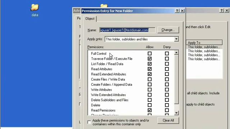Allow Delete Subfolders and Files
Viewport: 230px width, 129px height.
149,100
